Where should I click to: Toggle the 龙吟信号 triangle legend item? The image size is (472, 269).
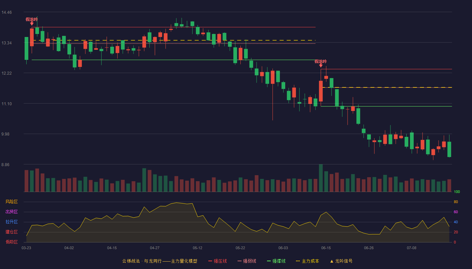point(341,261)
